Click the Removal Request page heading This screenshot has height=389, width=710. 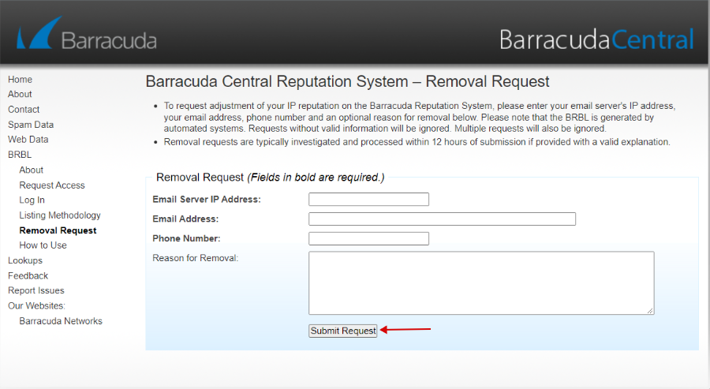coord(347,81)
